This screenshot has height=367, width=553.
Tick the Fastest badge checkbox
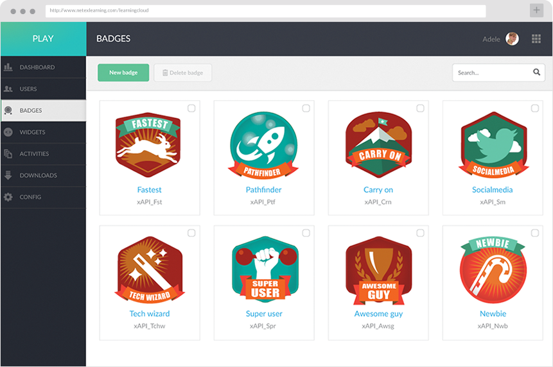(191, 108)
